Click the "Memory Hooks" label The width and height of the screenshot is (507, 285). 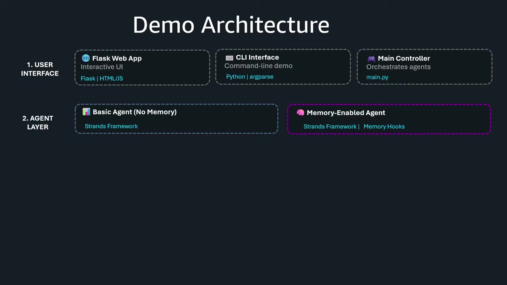[x=384, y=127]
